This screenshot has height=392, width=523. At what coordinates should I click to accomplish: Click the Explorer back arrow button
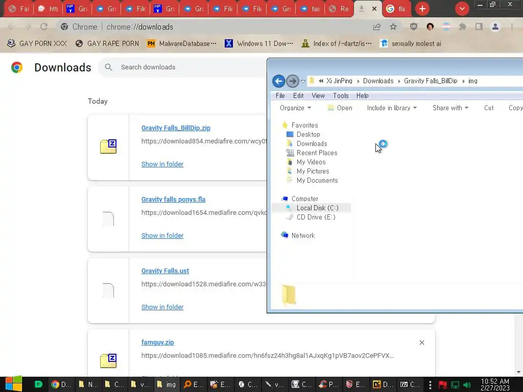[x=278, y=81]
